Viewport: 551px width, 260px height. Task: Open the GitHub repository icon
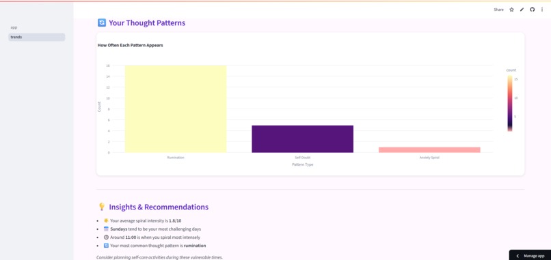point(532,10)
